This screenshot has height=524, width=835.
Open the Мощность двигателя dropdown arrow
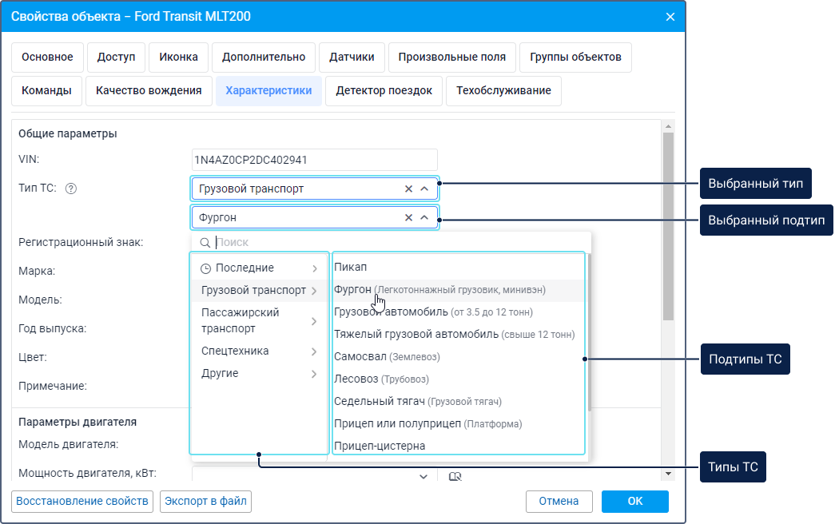[x=423, y=477]
